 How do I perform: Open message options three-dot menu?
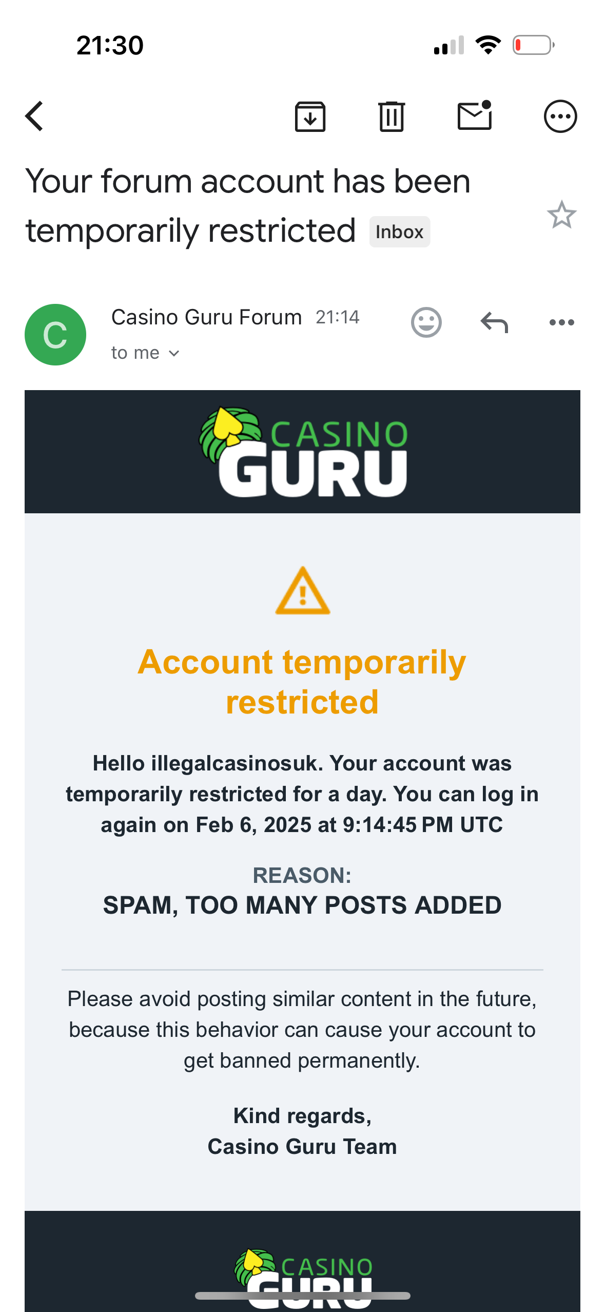pos(561,322)
